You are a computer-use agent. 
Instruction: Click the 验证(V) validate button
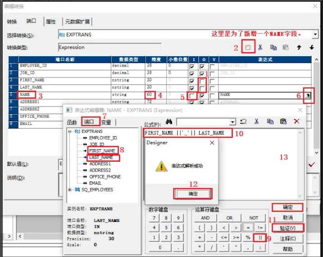pyautogui.click(x=287, y=228)
